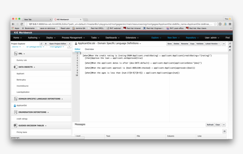Click Find in the top navigation bar
This screenshot has height=154, width=243.
pos(228,38)
